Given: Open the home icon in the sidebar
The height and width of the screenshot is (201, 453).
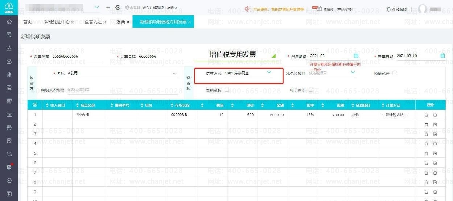Looking at the screenshot, I should (9, 22).
